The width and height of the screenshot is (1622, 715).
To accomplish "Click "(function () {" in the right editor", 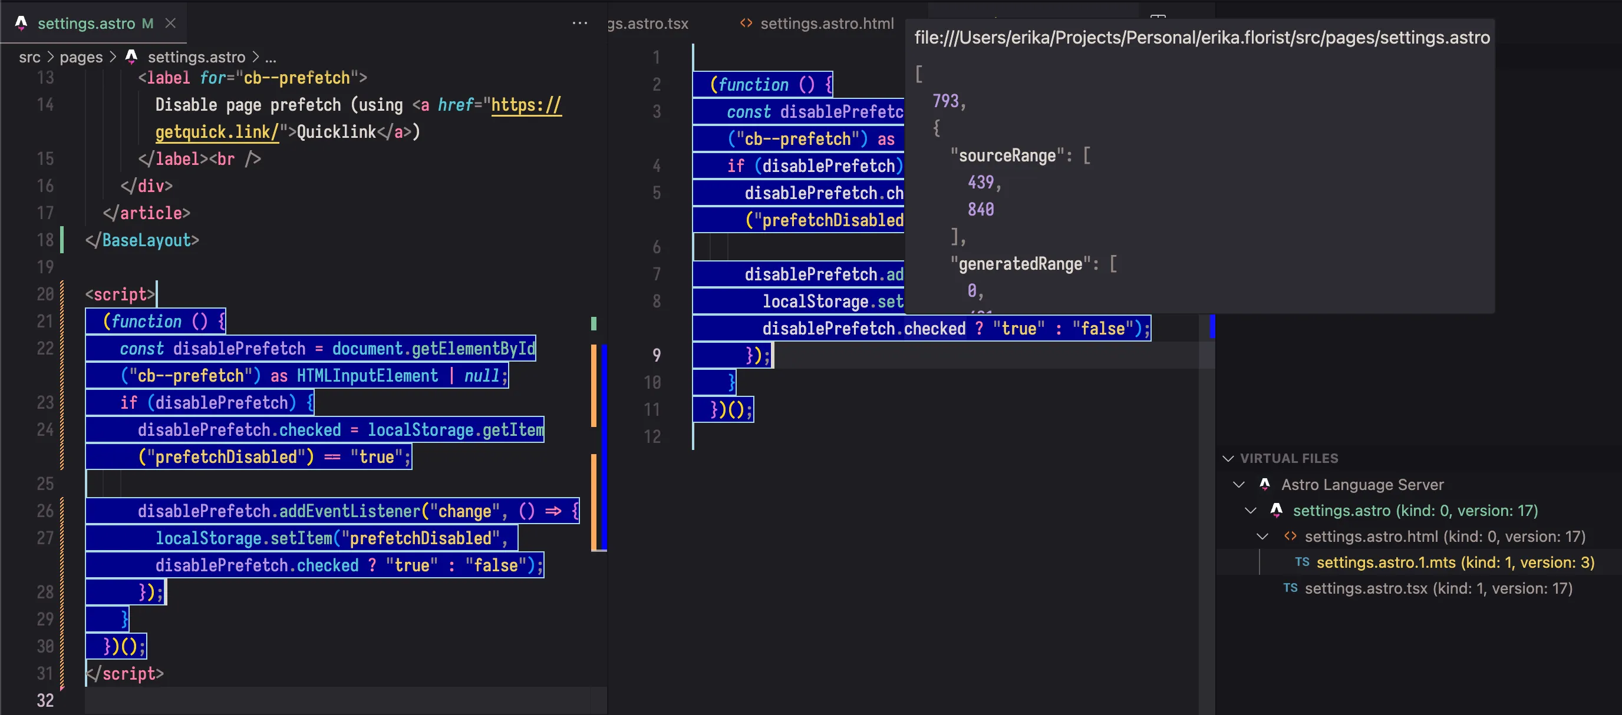I will [x=771, y=84].
